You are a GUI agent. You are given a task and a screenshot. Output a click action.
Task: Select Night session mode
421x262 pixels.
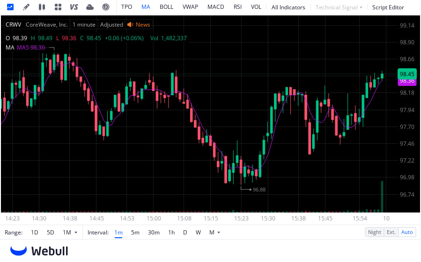tap(375, 232)
